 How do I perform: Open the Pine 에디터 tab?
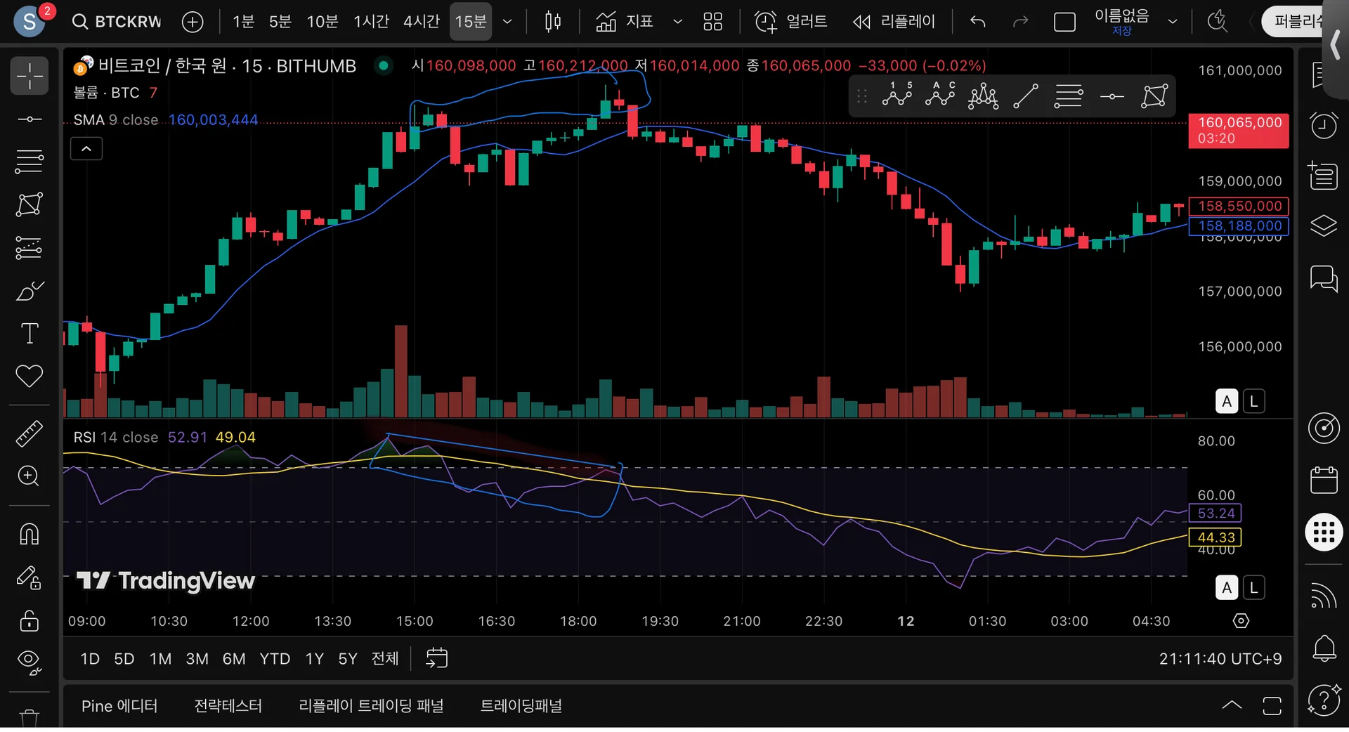point(119,706)
